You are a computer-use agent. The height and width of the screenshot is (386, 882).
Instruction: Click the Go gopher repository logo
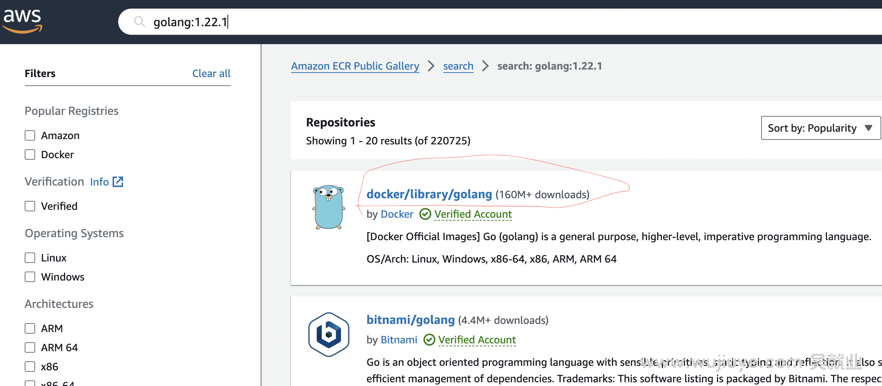[x=329, y=207]
